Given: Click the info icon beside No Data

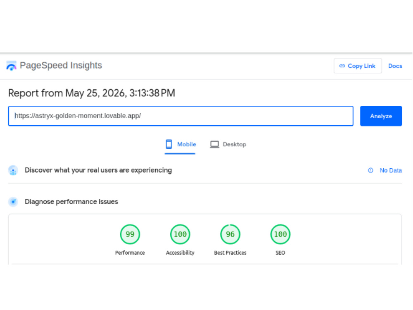Looking at the screenshot, I should point(370,170).
